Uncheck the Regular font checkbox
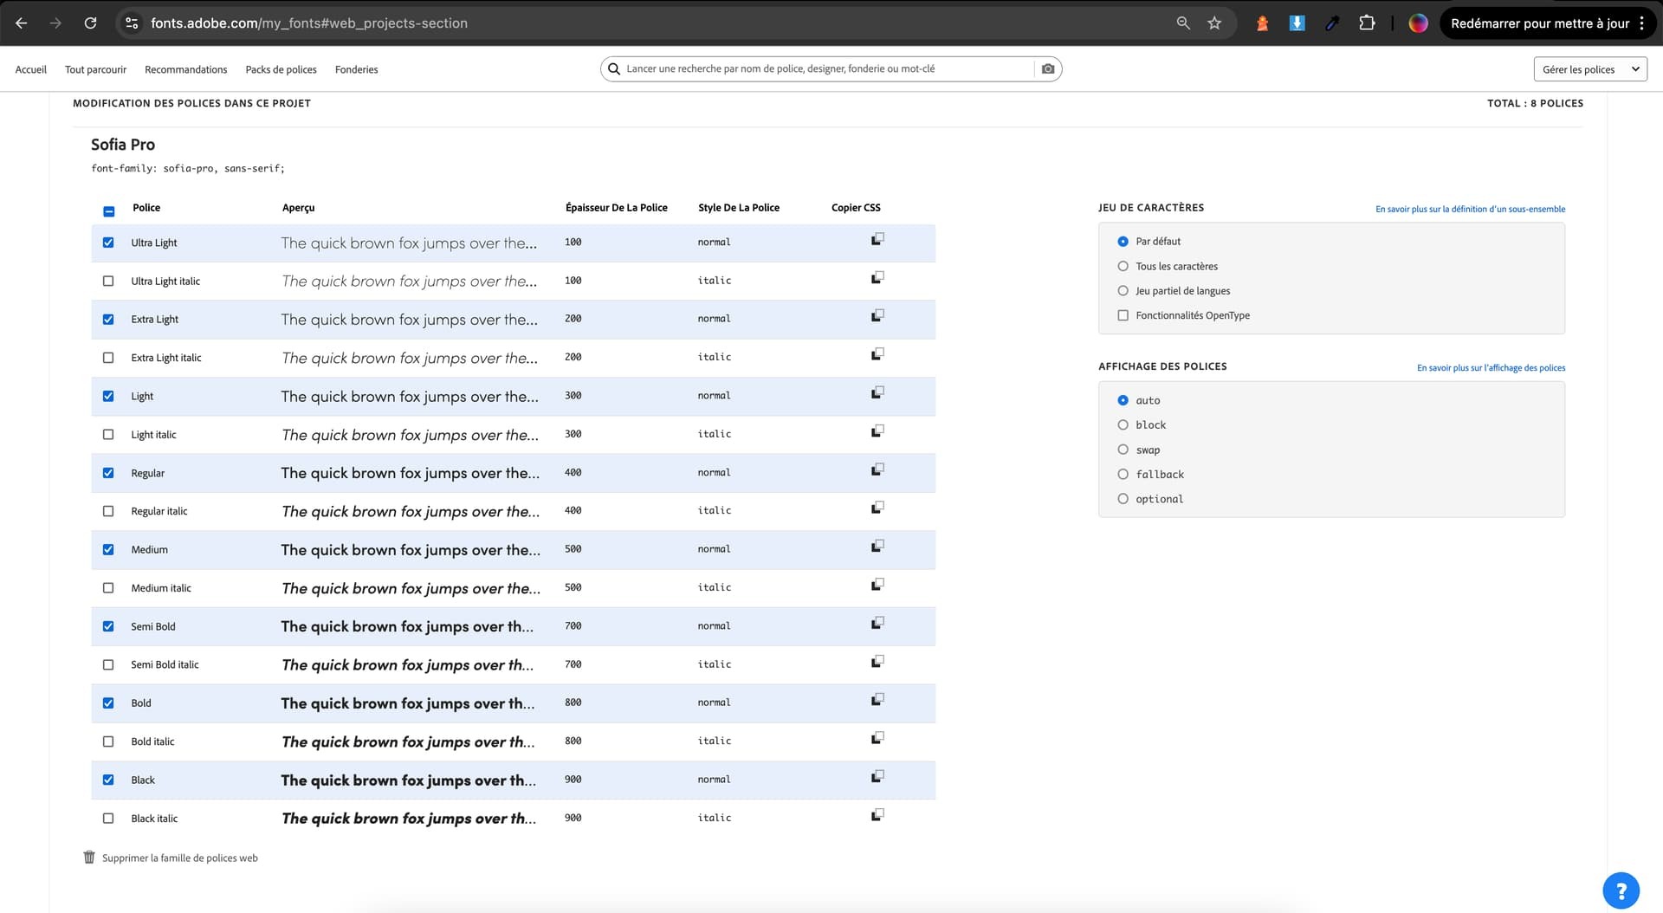 108,473
